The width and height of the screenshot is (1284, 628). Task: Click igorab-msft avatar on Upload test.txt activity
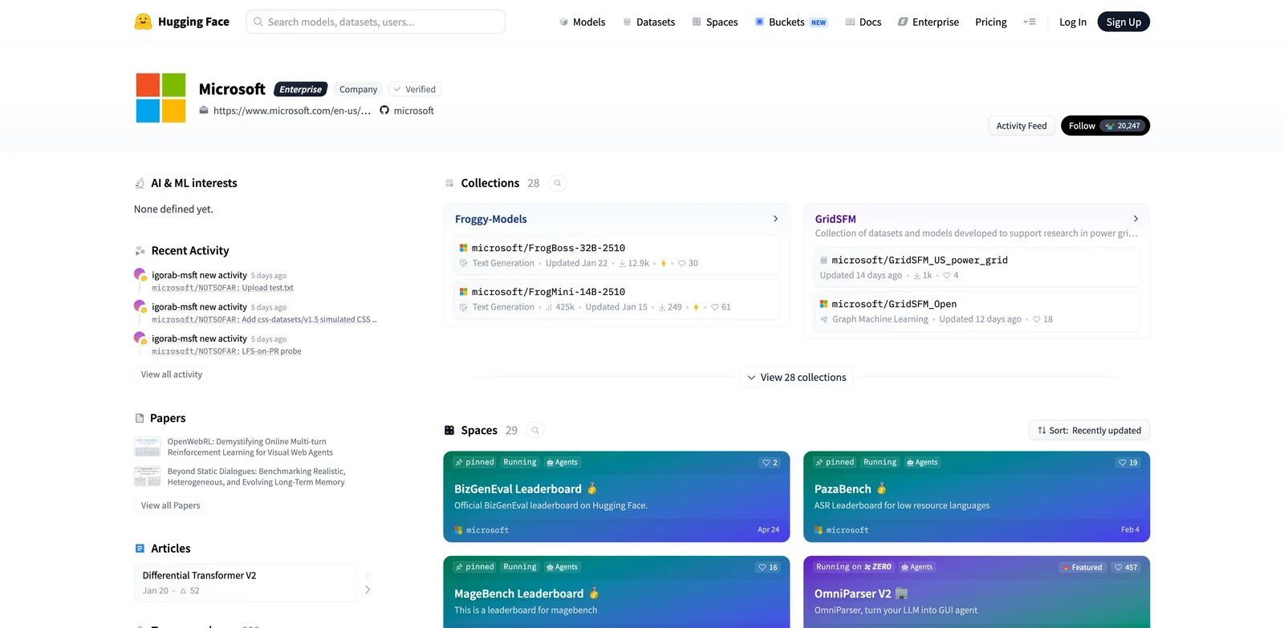(140, 275)
